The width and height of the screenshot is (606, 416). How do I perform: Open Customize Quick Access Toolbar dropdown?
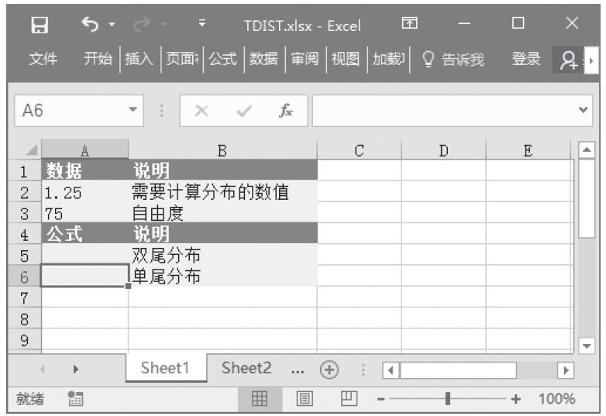(202, 25)
